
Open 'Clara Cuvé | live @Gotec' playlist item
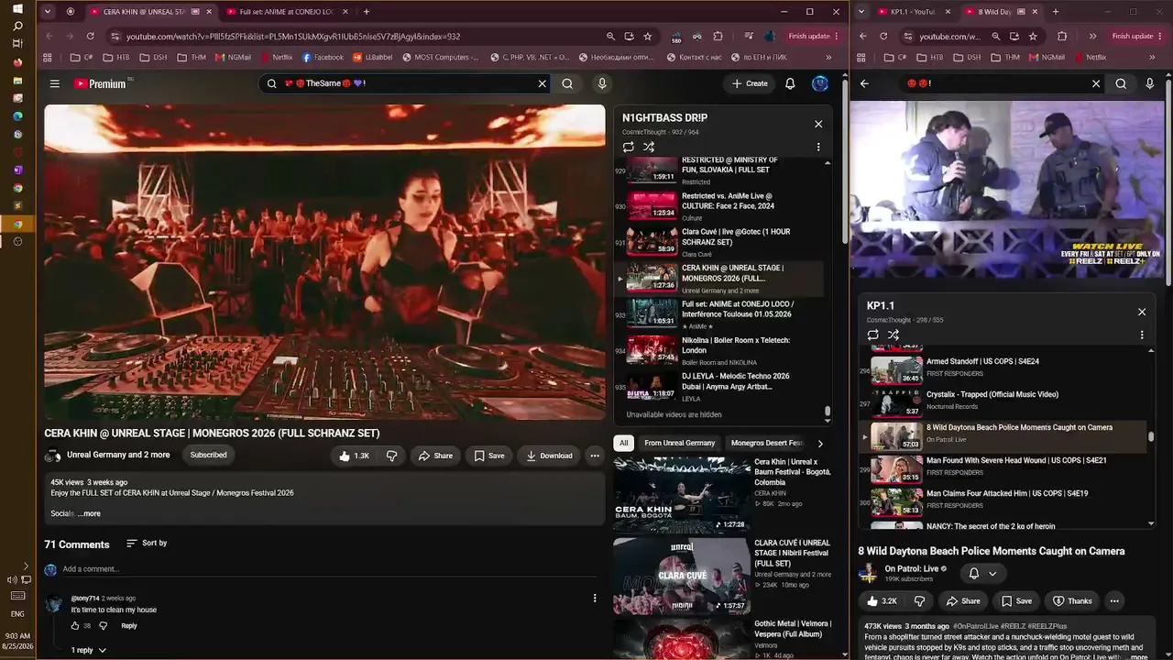pos(719,241)
